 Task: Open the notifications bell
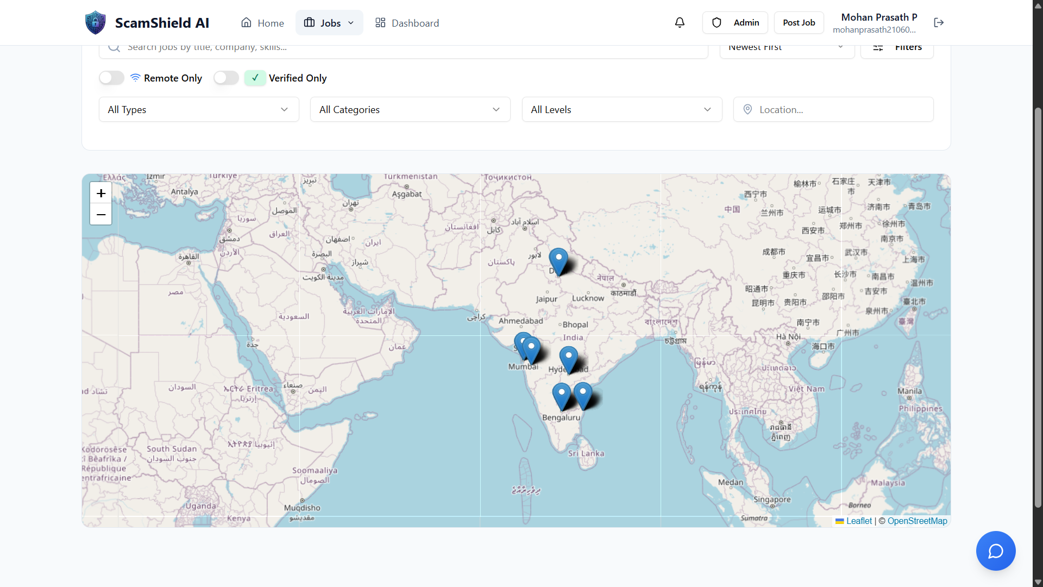tap(680, 23)
